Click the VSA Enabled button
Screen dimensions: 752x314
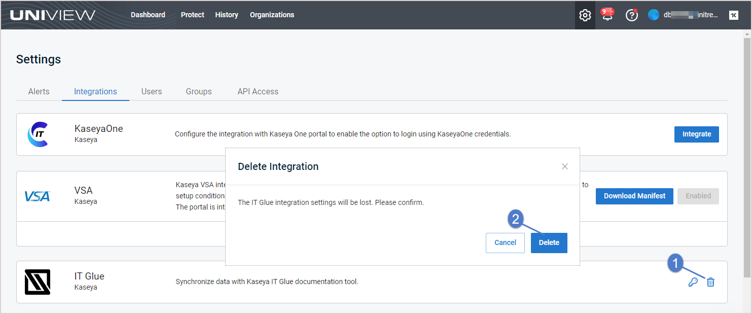pos(698,196)
